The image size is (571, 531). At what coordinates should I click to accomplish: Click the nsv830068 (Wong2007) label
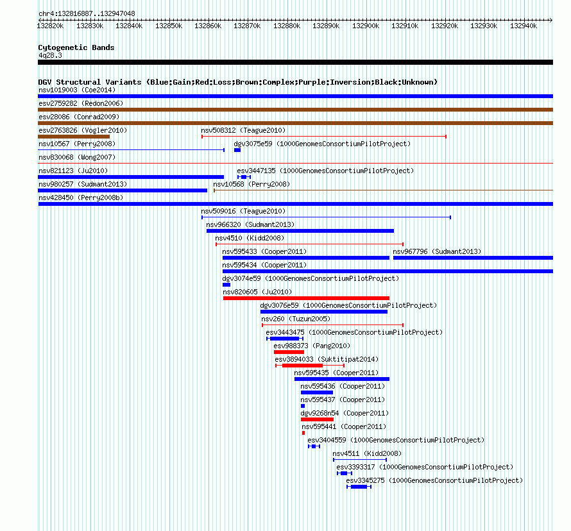click(77, 157)
